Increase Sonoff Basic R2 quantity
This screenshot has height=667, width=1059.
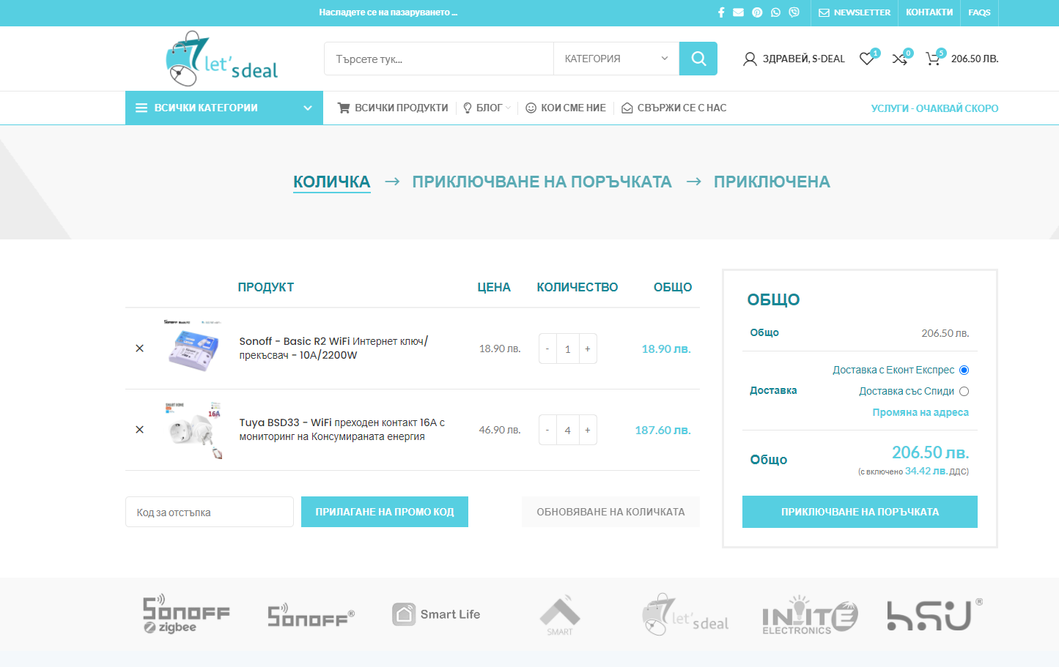[x=588, y=349]
